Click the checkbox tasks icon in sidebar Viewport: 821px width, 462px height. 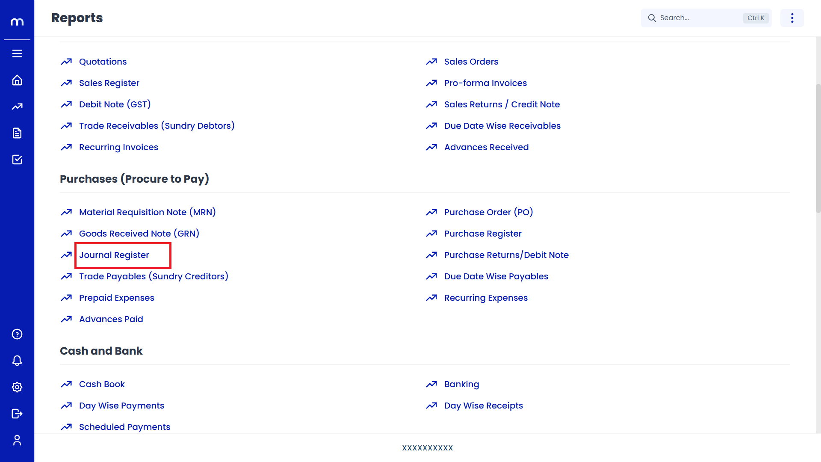click(17, 160)
